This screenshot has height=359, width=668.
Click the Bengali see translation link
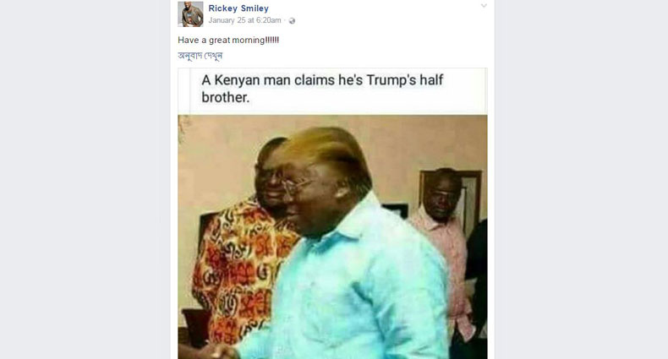point(200,56)
